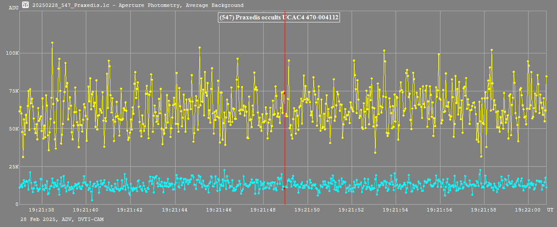Click the 19:22:00 time label

(x=529, y=210)
